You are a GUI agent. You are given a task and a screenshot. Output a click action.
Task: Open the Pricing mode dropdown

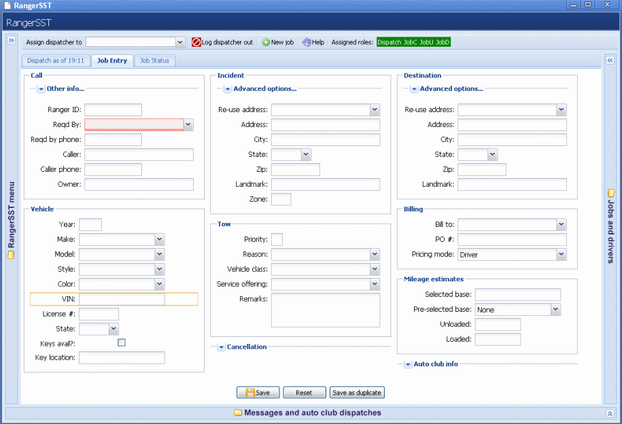(x=561, y=255)
